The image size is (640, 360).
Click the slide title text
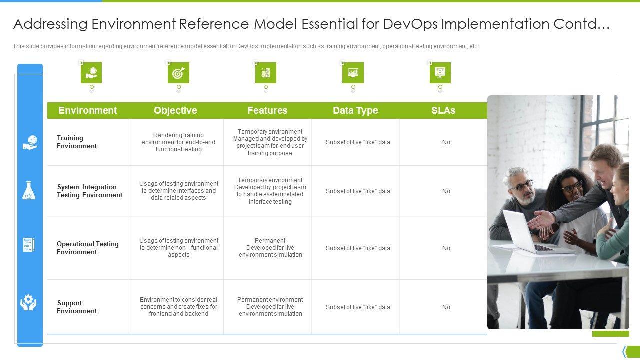tap(311, 24)
